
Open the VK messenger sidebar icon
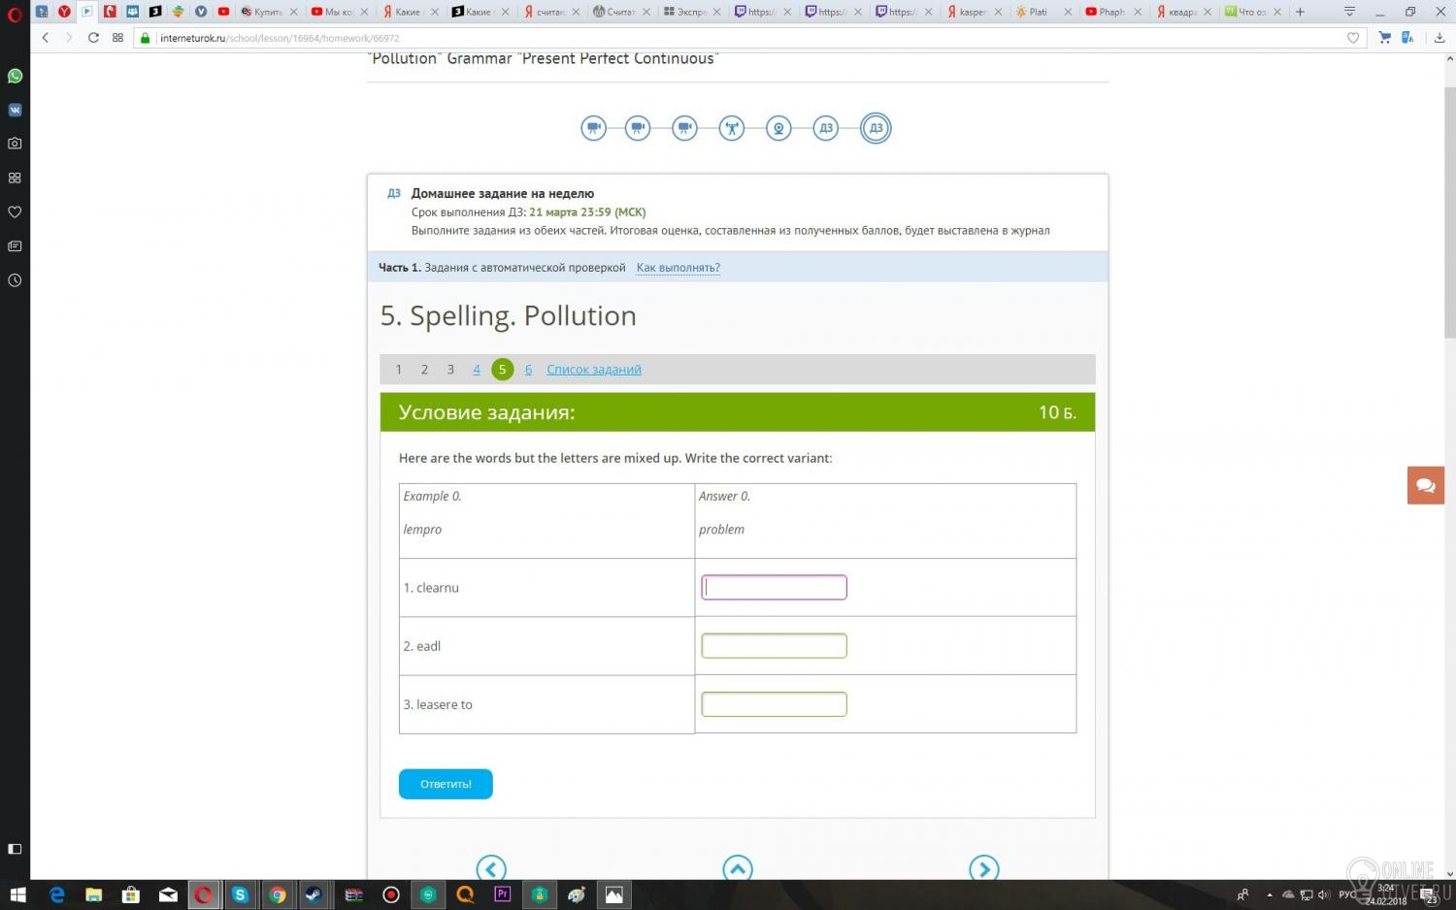pos(15,110)
